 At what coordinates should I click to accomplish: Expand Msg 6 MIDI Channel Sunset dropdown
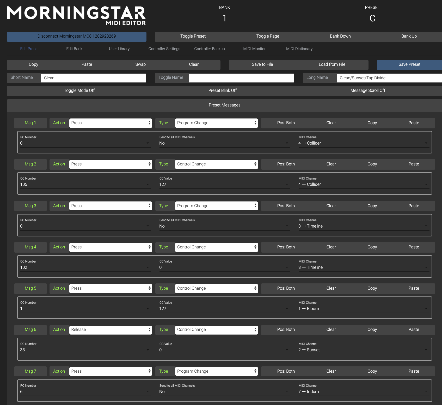pos(364,350)
